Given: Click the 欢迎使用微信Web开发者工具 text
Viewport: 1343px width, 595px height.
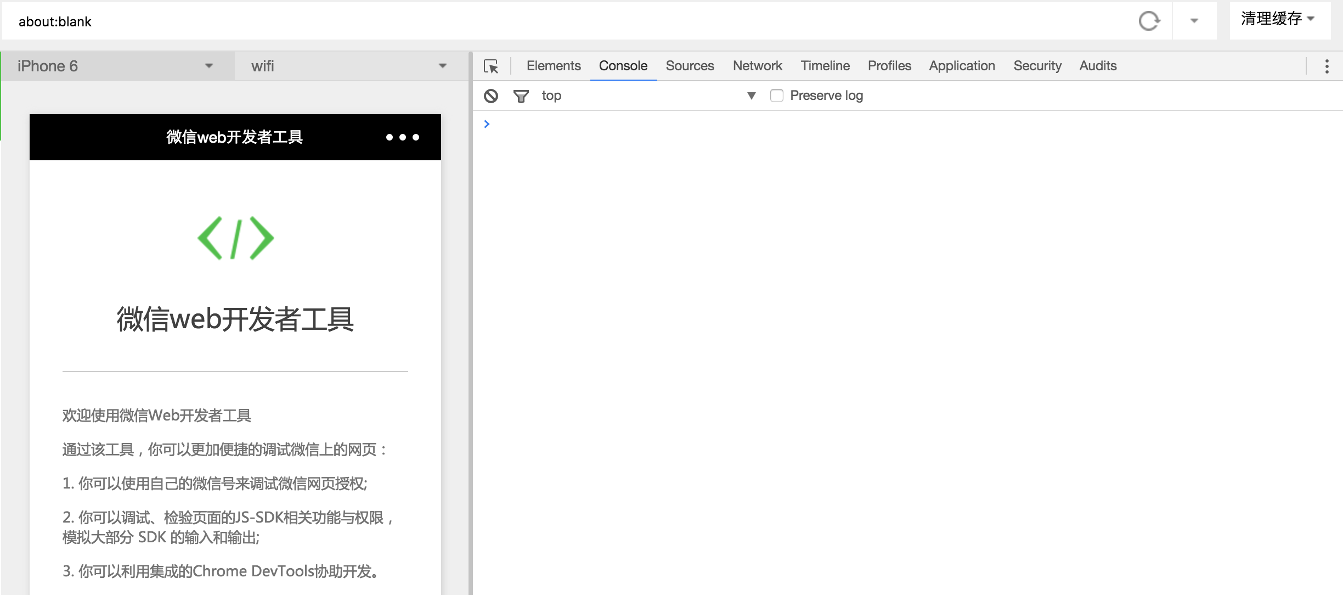Looking at the screenshot, I should click(x=157, y=416).
